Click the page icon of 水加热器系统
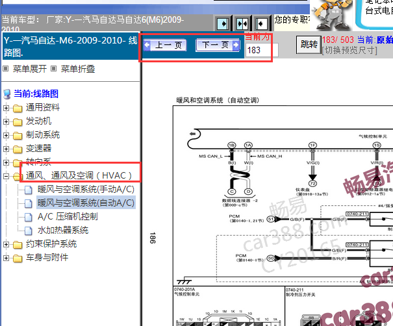This screenshot has height=326, width=393. (x=29, y=231)
